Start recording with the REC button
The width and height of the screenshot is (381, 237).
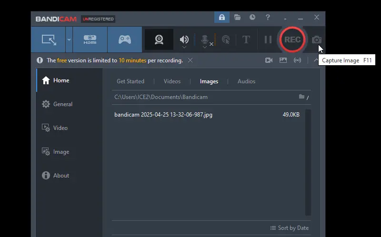tap(292, 39)
